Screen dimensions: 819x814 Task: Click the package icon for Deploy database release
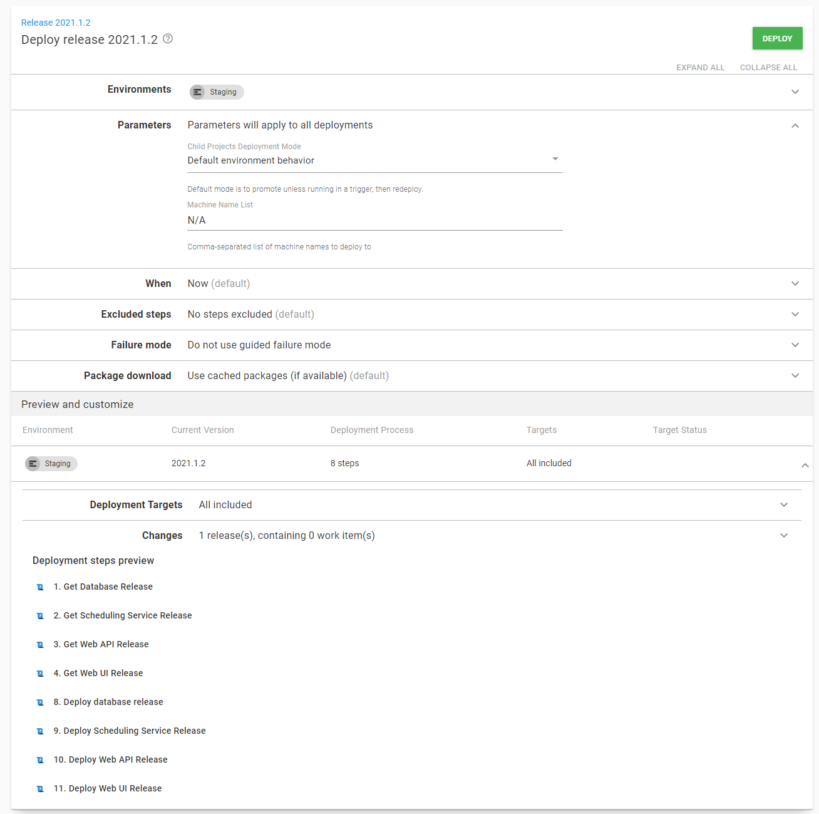40,702
